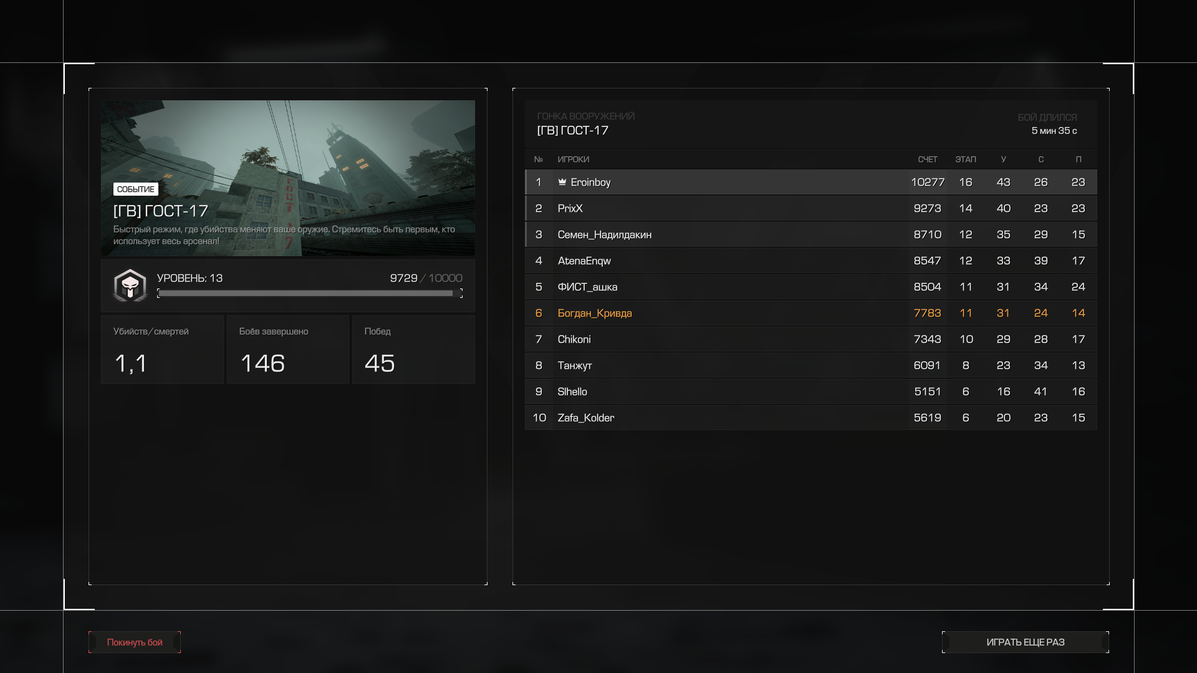Image resolution: width=1197 pixels, height=673 pixels.
Task: Click the У kills column header
Action: click(x=1003, y=160)
